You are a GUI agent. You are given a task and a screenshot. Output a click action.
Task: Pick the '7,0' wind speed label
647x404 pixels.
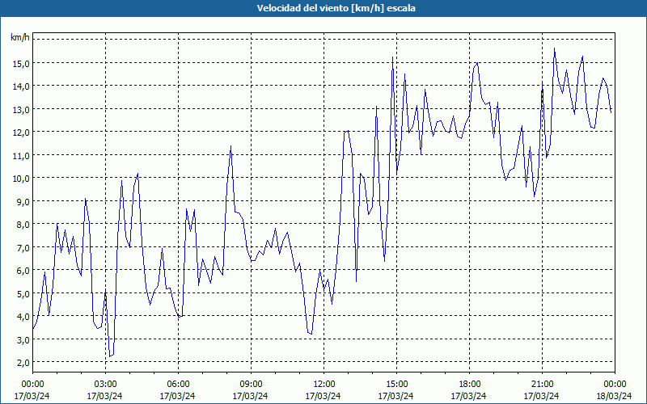[23, 247]
